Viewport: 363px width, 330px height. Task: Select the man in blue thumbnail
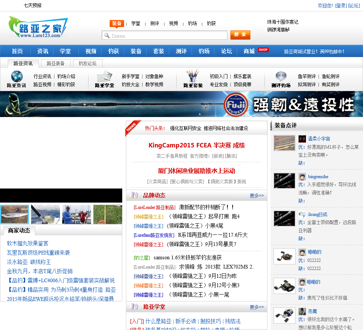coord(77,214)
